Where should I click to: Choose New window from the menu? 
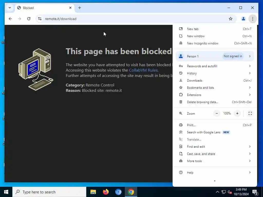tap(215, 36)
